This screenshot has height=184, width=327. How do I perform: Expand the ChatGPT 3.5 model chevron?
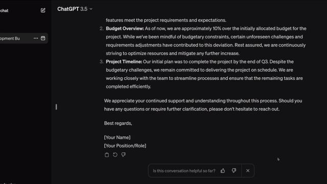coord(91,9)
